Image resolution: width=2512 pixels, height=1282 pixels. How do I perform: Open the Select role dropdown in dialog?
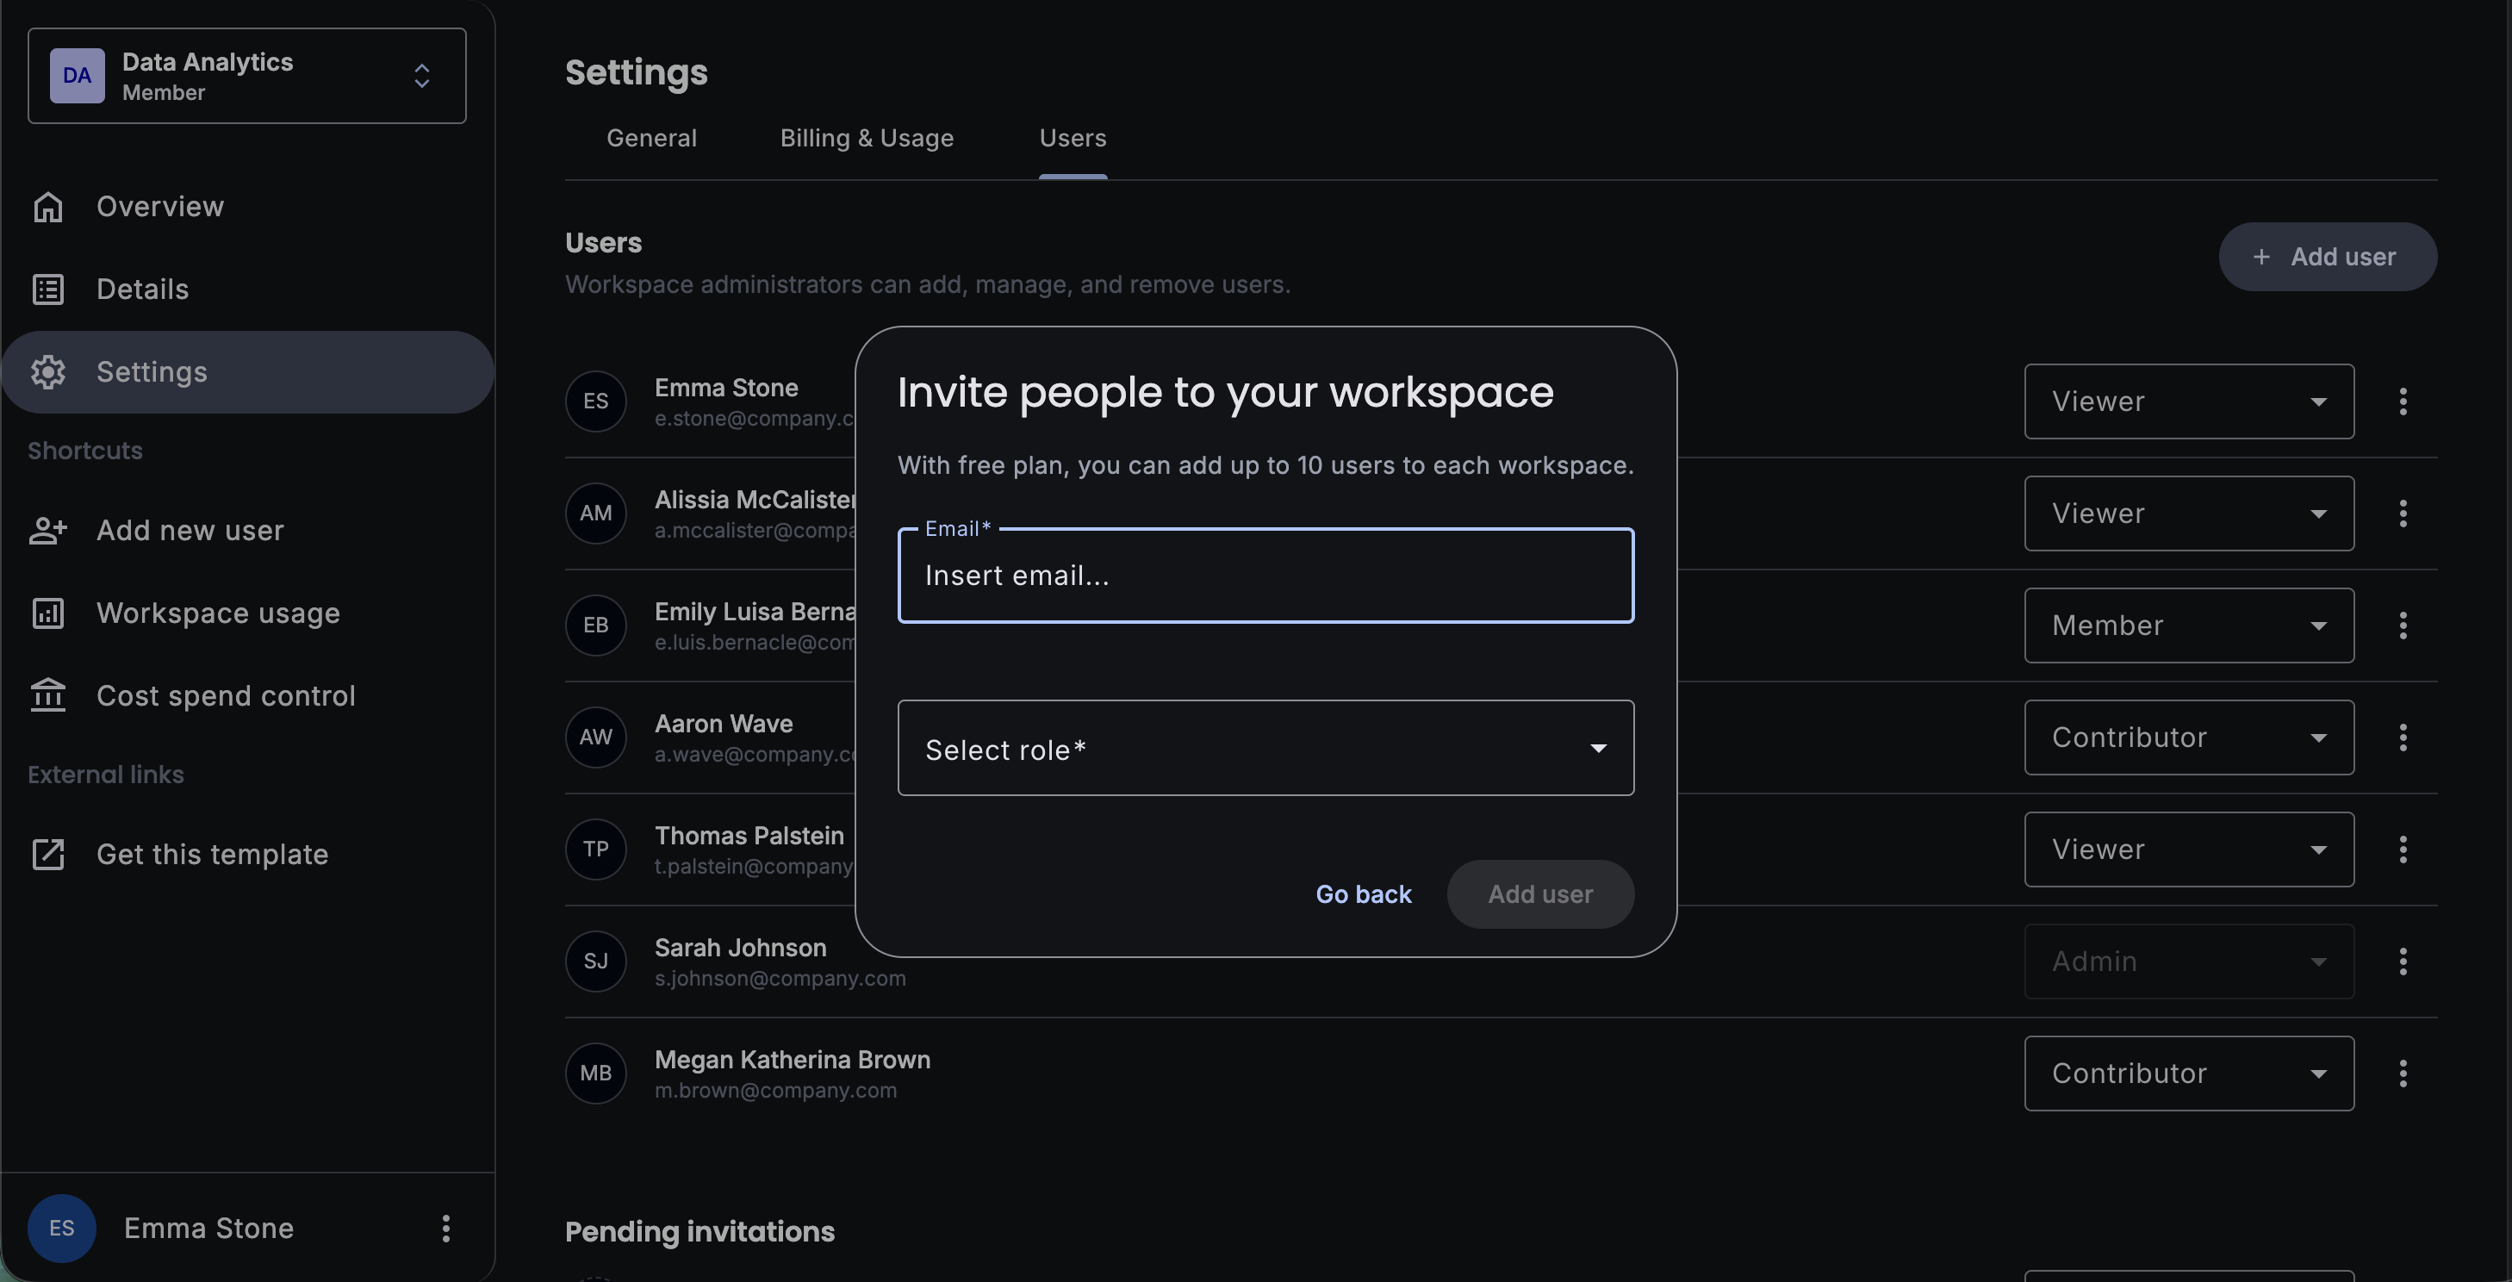point(1265,748)
